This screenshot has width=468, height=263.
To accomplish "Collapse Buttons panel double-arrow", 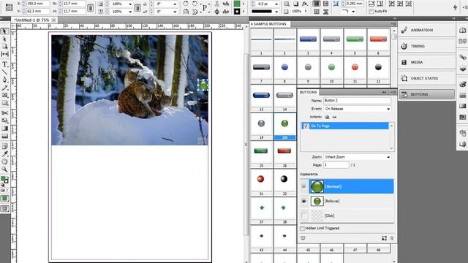I will pos(384,92).
